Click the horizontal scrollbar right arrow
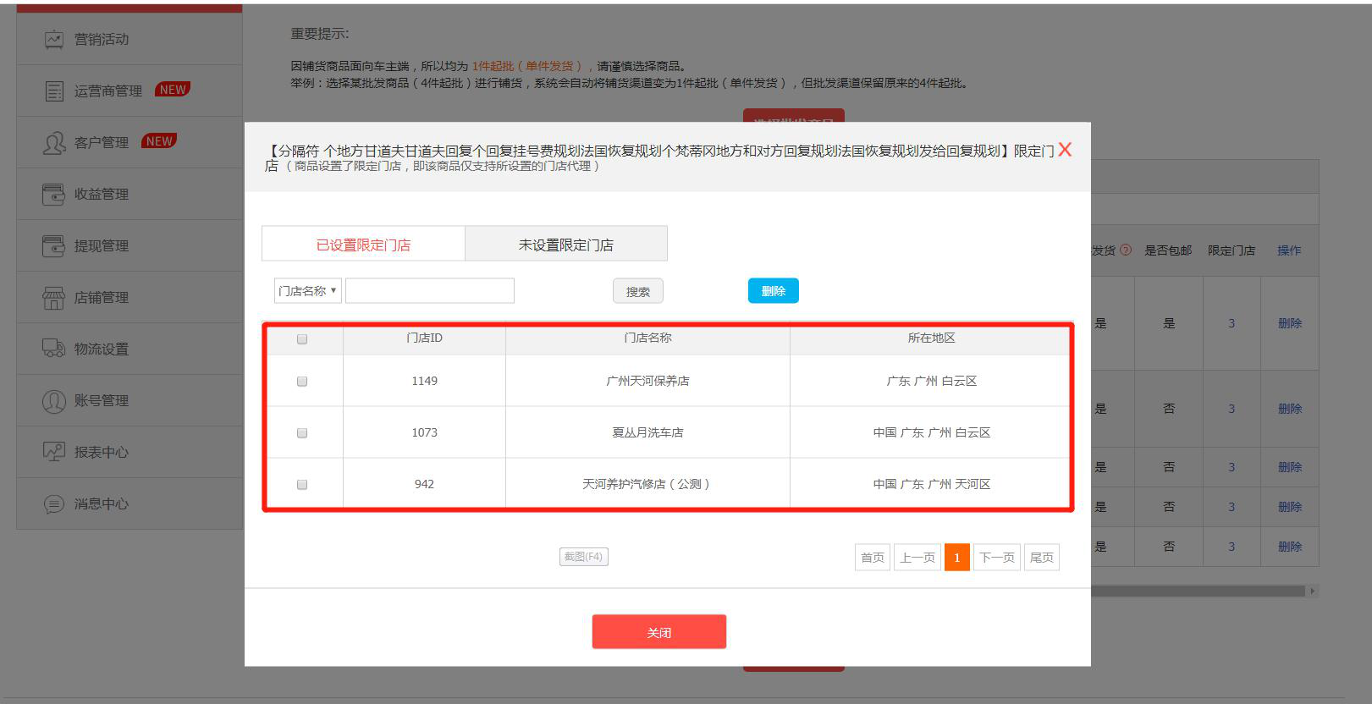1372x704 pixels. pyautogui.click(x=1312, y=591)
